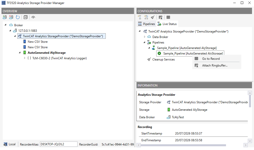Viewport: 254px width, 150px height.
Task: Select the TwinCAT Analytics StorageProvider row in Overview
Action: coord(61,36)
